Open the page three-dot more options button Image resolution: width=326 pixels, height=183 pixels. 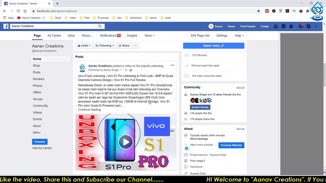click(x=135, y=45)
